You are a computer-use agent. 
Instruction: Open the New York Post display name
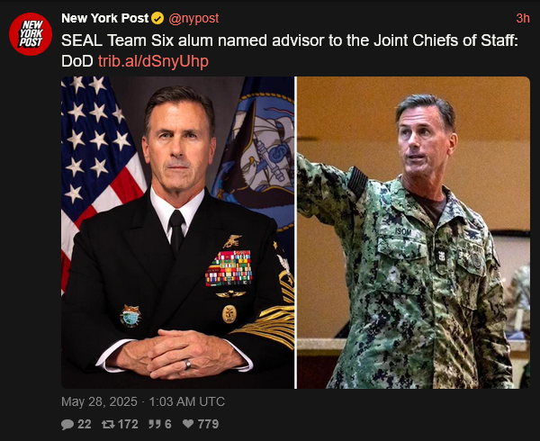104,18
